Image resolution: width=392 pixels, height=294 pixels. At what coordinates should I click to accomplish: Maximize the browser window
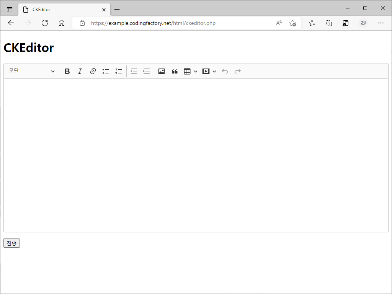(x=365, y=8)
